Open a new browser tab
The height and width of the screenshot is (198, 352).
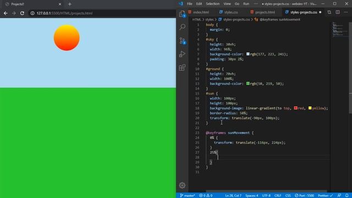tap(70, 4)
